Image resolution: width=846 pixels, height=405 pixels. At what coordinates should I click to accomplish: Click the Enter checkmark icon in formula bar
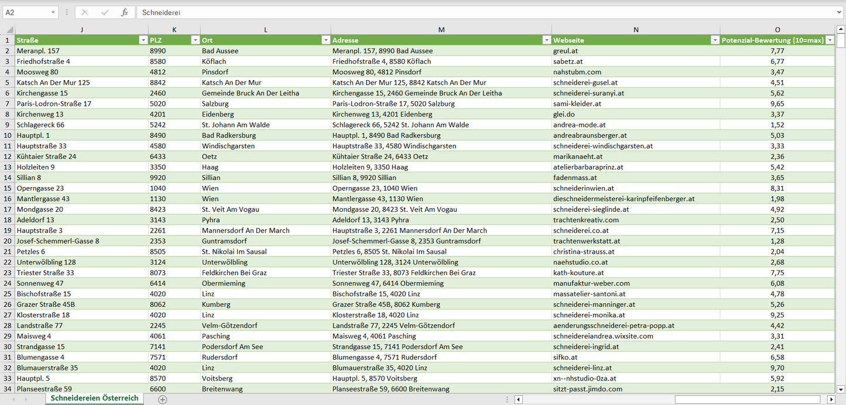tap(105, 12)
